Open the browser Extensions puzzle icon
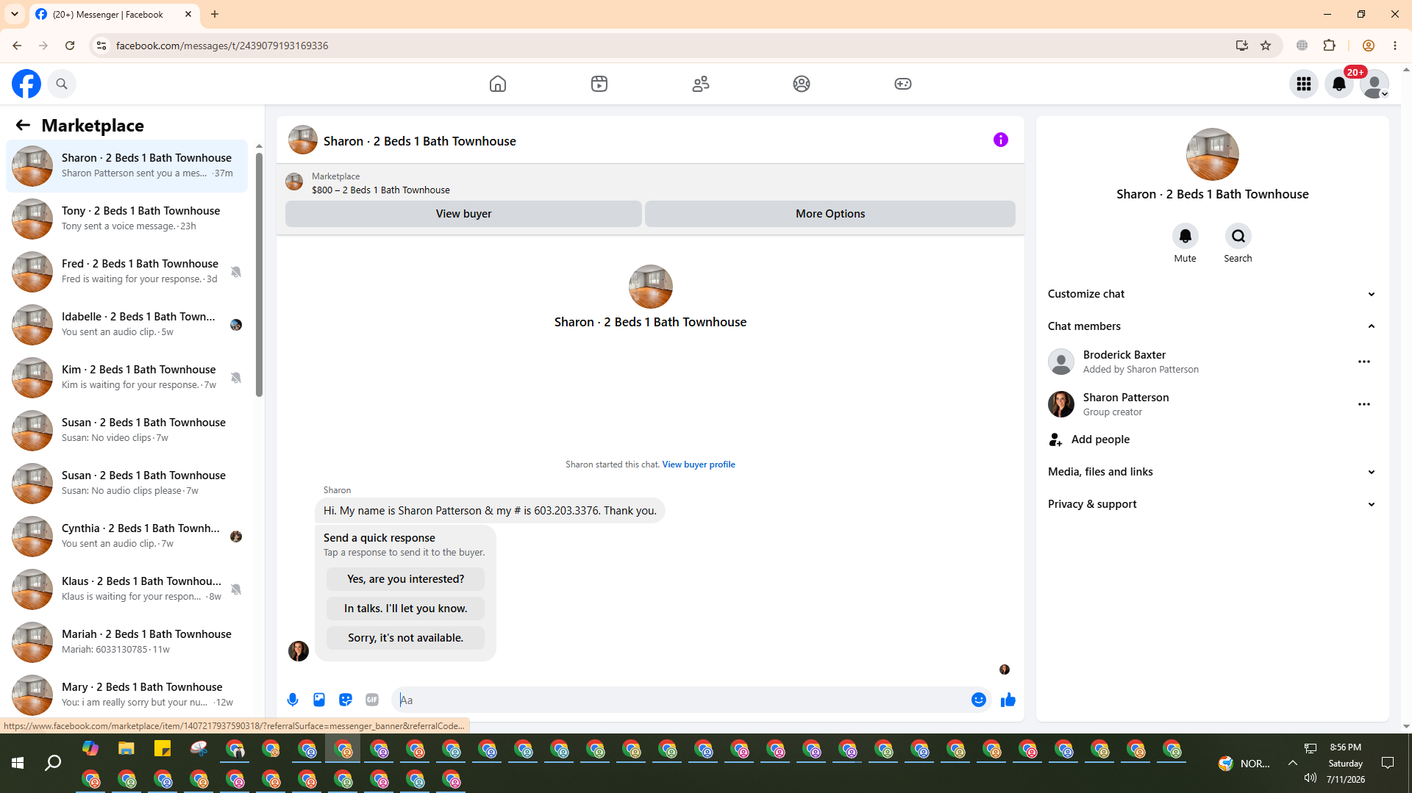1412x793 pixels. pyautogui.click(x=1329, y=46)
